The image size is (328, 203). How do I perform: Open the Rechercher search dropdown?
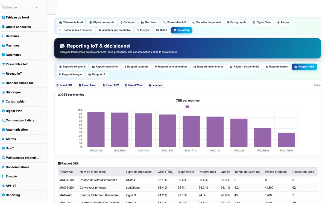tap(20, 7)
